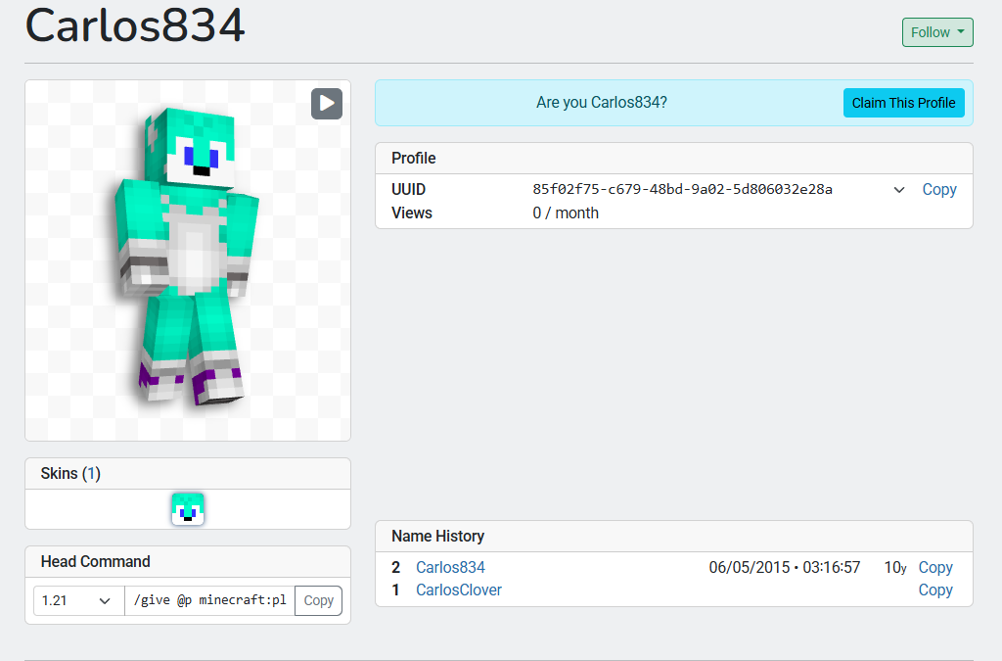Click the Claim This Profile button
The height and width of the screenshot is (661, 1002).
[x=903, y=103]
